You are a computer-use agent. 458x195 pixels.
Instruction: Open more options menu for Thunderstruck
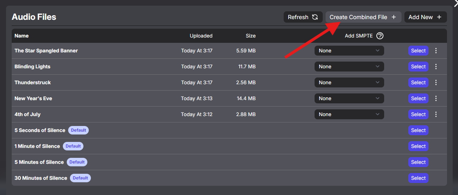point(436,82)
